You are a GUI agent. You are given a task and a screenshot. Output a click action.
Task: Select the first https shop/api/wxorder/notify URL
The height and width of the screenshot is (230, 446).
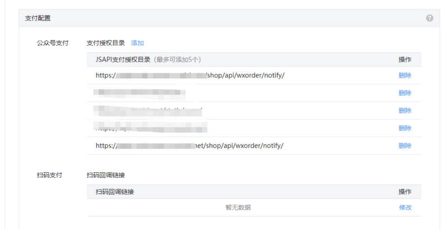click(190, 76)
